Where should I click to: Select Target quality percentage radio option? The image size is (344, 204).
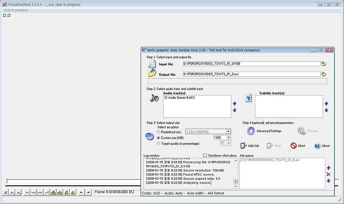coord(159,144)
